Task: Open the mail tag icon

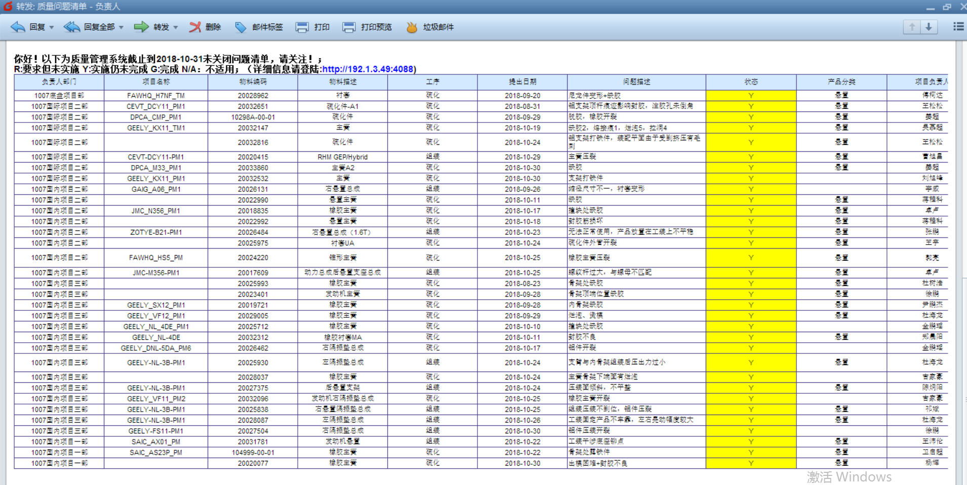Action: click(240, 27)
